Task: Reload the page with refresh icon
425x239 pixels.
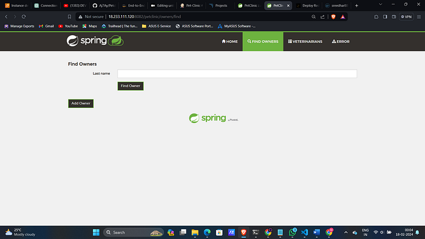Action: (24, 16)
